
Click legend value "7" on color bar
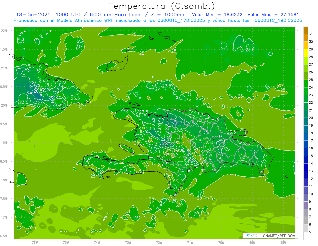[310, 217]
